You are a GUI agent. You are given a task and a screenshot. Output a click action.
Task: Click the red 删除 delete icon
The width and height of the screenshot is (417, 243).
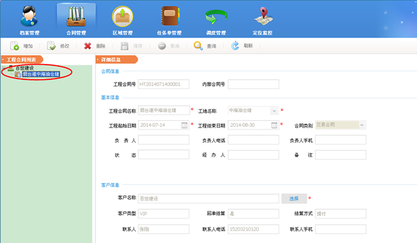pos(87,46)
